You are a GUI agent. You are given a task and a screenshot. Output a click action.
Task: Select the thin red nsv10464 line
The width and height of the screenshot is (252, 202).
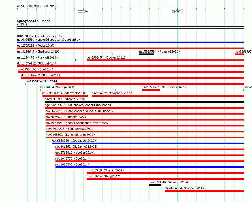[x=78, y=90]
